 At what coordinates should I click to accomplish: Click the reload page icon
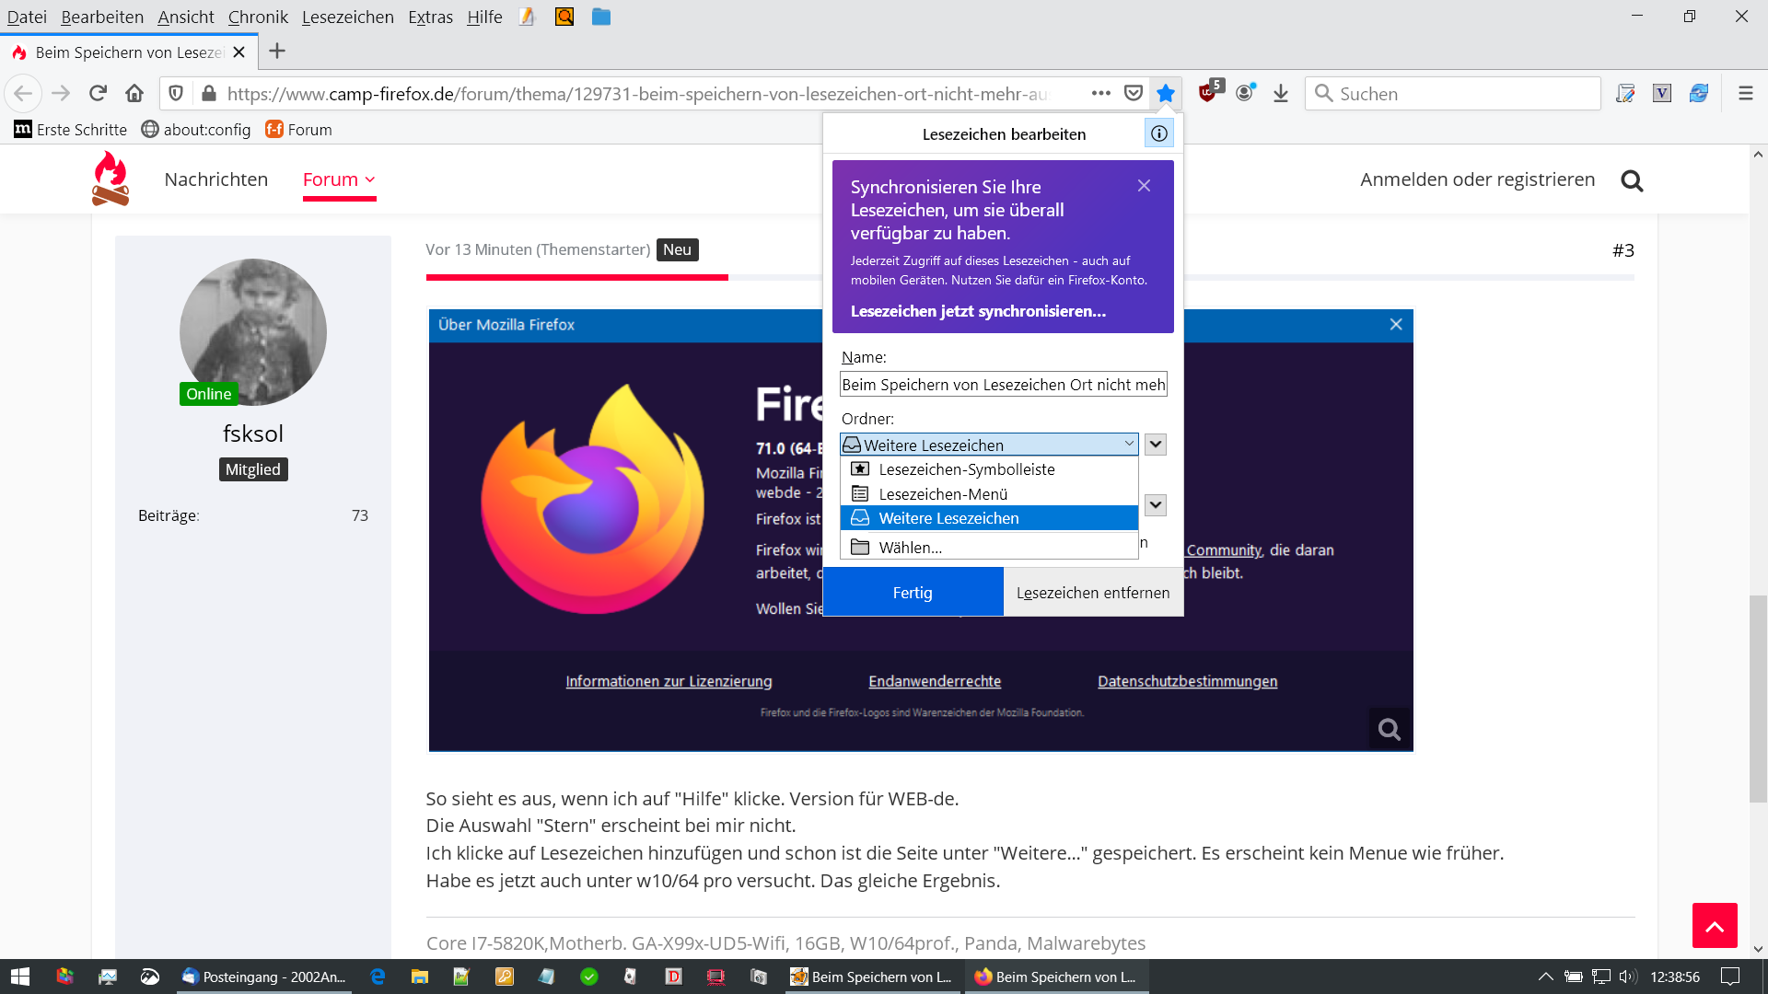[x=98, y=93]
